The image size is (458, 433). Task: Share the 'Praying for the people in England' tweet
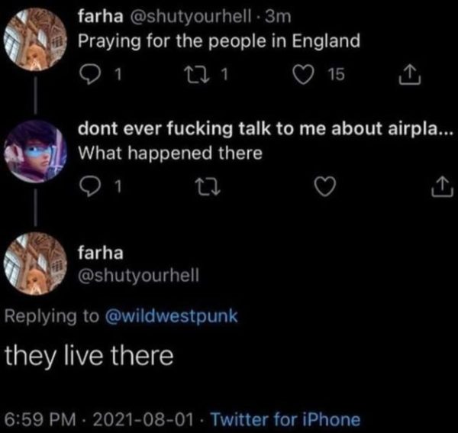click(x=410, y=73)
